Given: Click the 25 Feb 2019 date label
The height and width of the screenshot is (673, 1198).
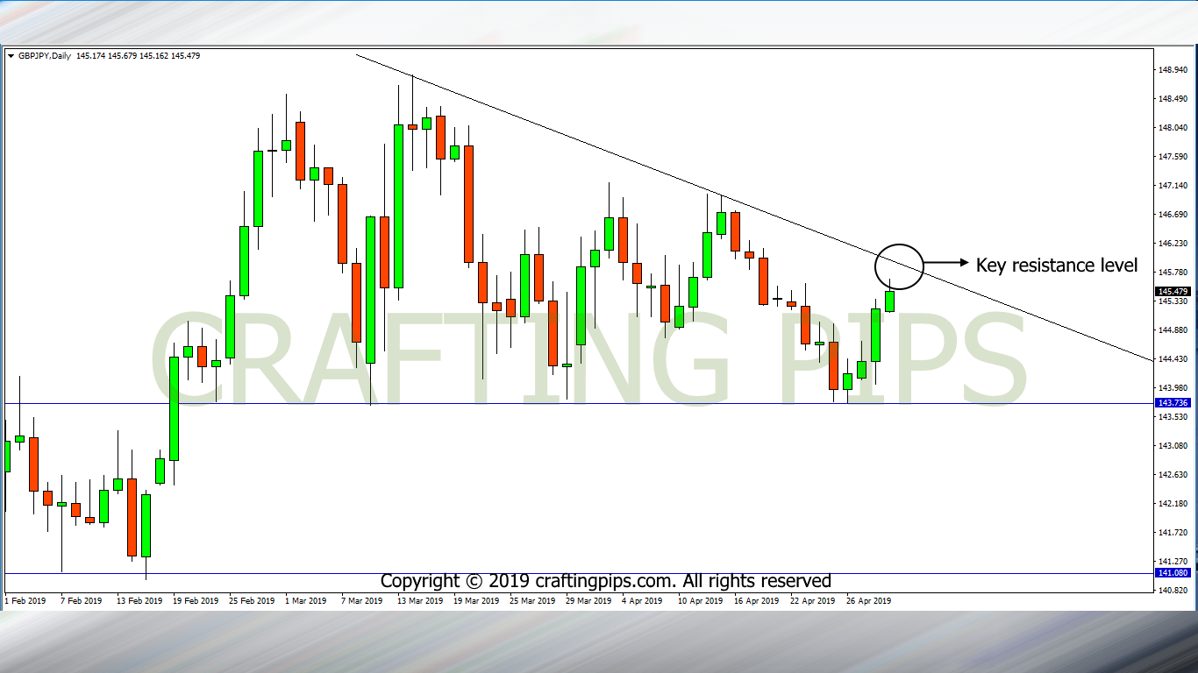Looking at the screenshot, I should (x=251, y=601).
